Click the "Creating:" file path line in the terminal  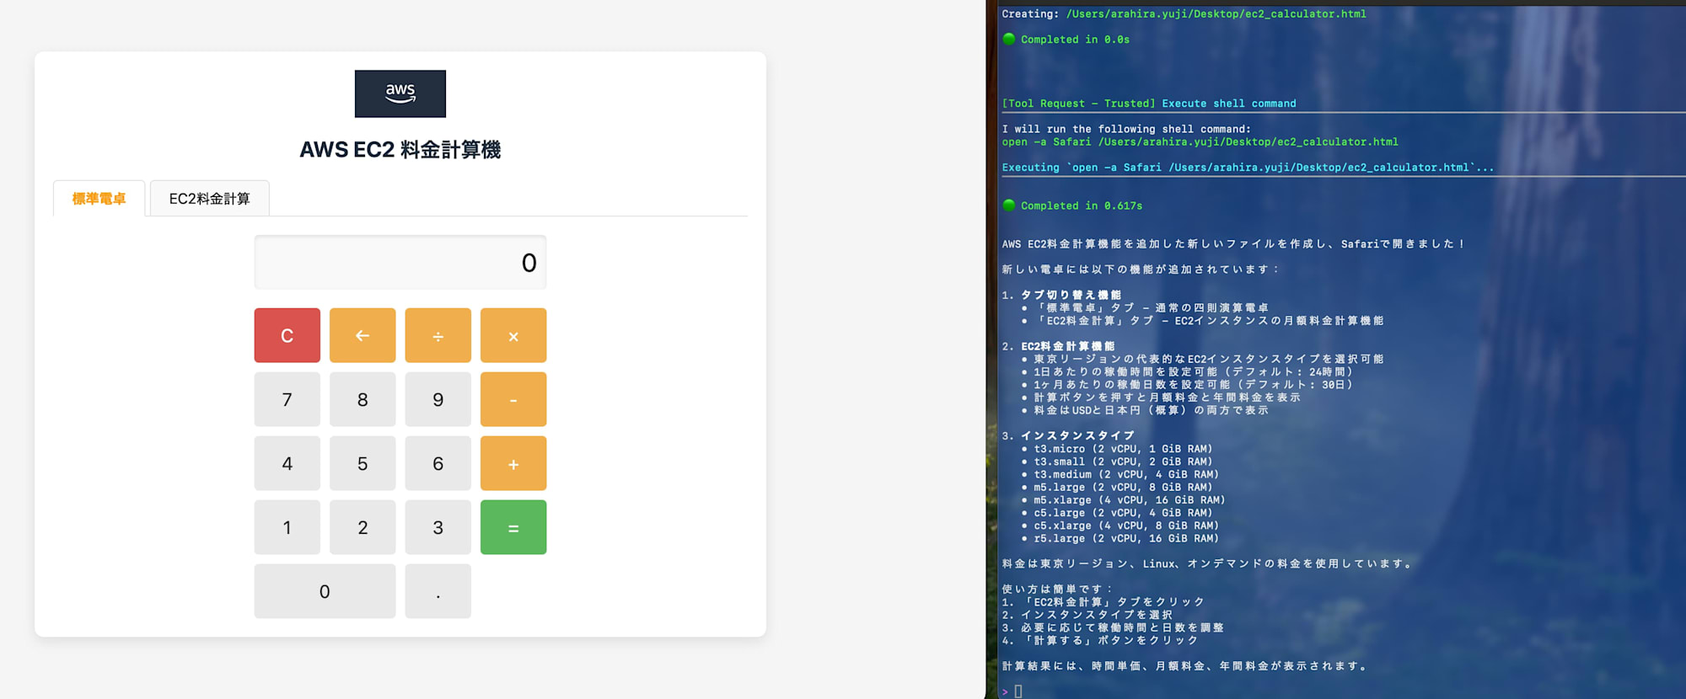click(1184, 14)
